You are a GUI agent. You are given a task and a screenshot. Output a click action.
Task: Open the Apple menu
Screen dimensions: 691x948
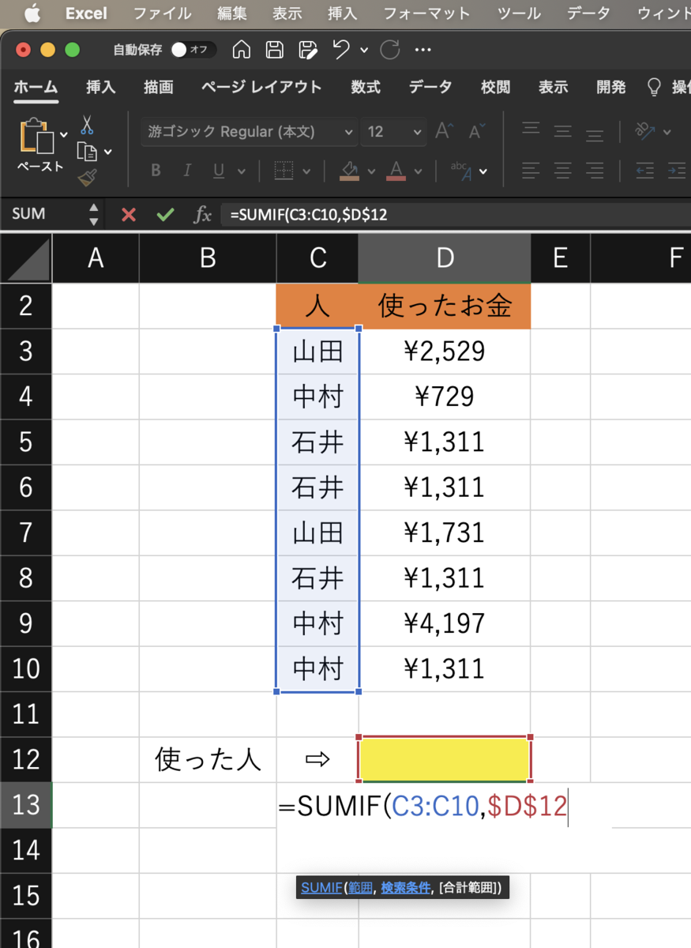click(32, 13)
